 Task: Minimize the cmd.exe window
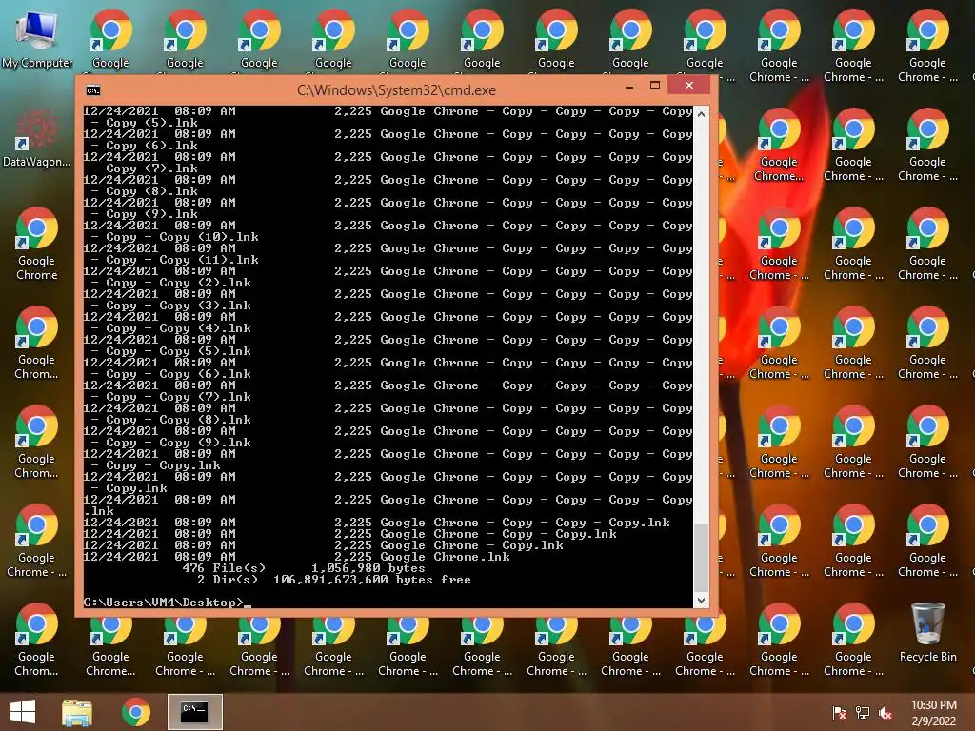(x=629, y=86)
